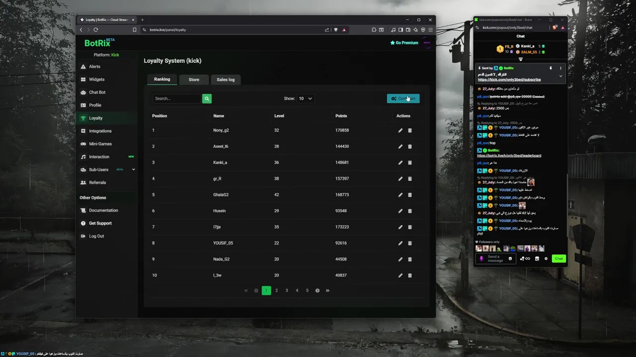The height and width of the screenshot is (357, 636).
Task: Click Get Support in sidebar
Action: (x=100, y=223)
